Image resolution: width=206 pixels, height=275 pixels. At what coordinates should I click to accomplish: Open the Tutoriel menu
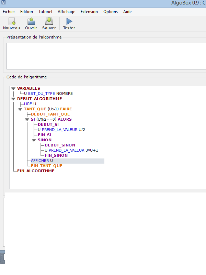(x=45, y=12)
